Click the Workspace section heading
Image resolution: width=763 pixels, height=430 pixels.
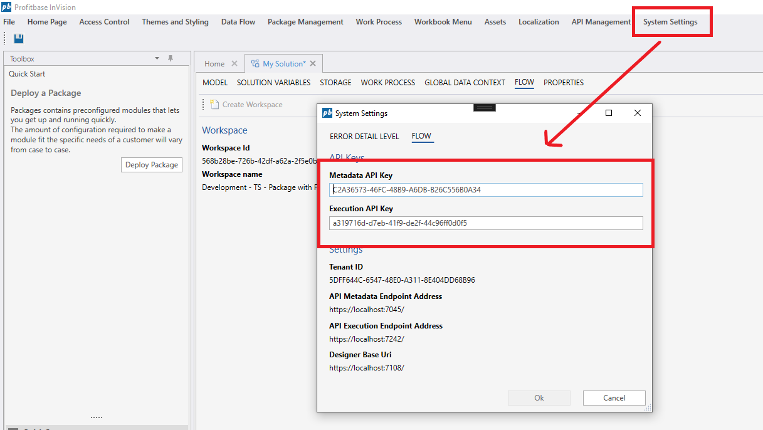point(224,130)
